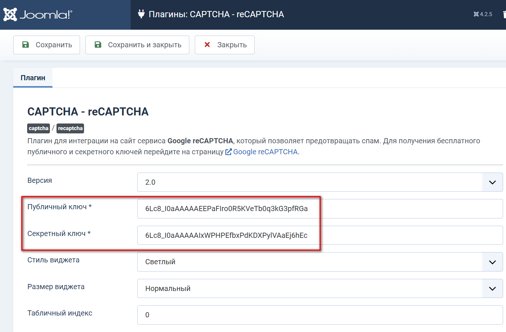Select the Табличный индекс field
Viewport: 506px width, 332px height.
point(320,315)
